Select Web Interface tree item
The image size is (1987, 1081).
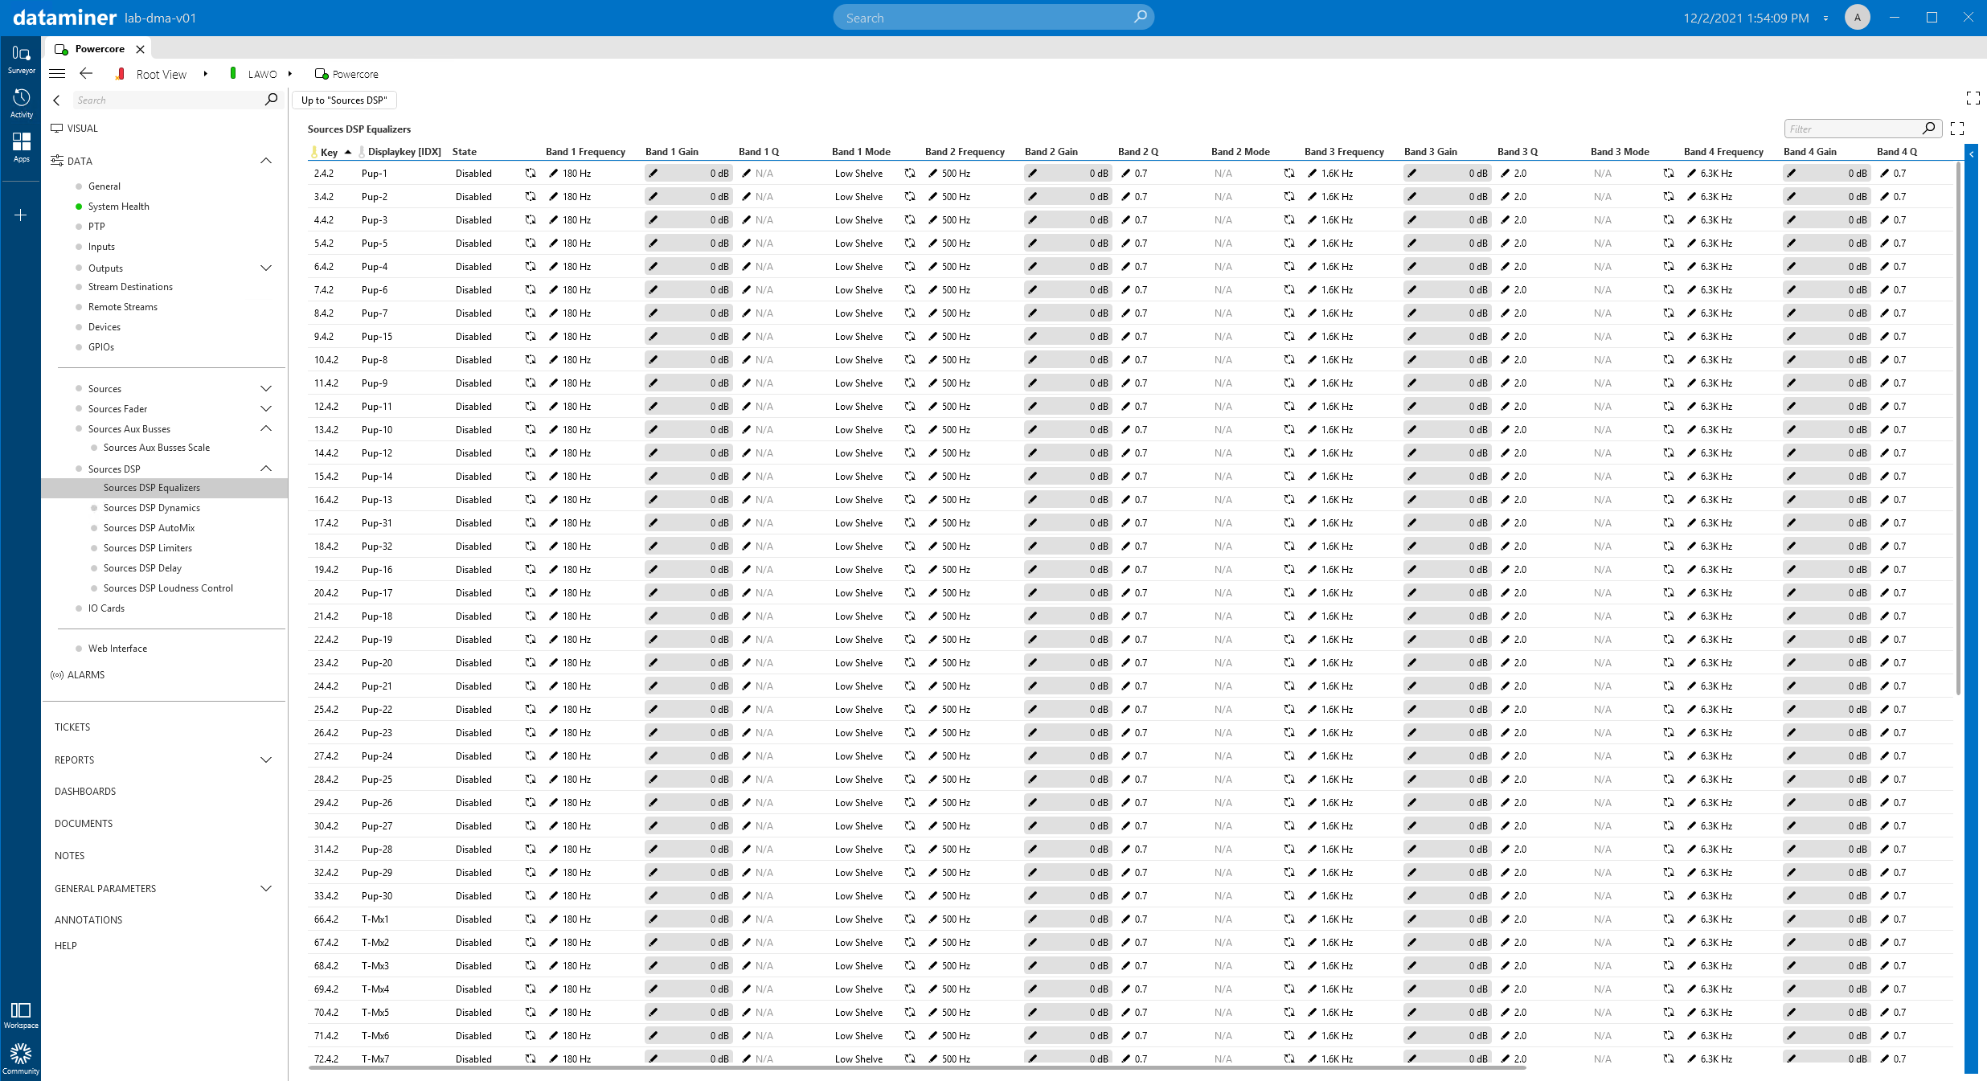point(117,649)
